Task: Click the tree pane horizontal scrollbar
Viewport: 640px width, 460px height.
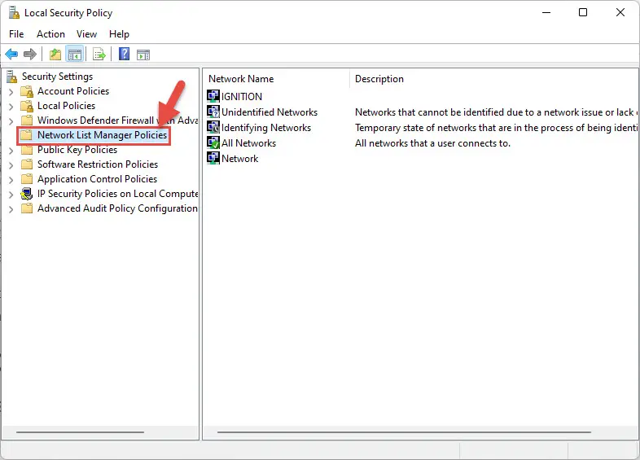Action: click(x=80, y=432)
